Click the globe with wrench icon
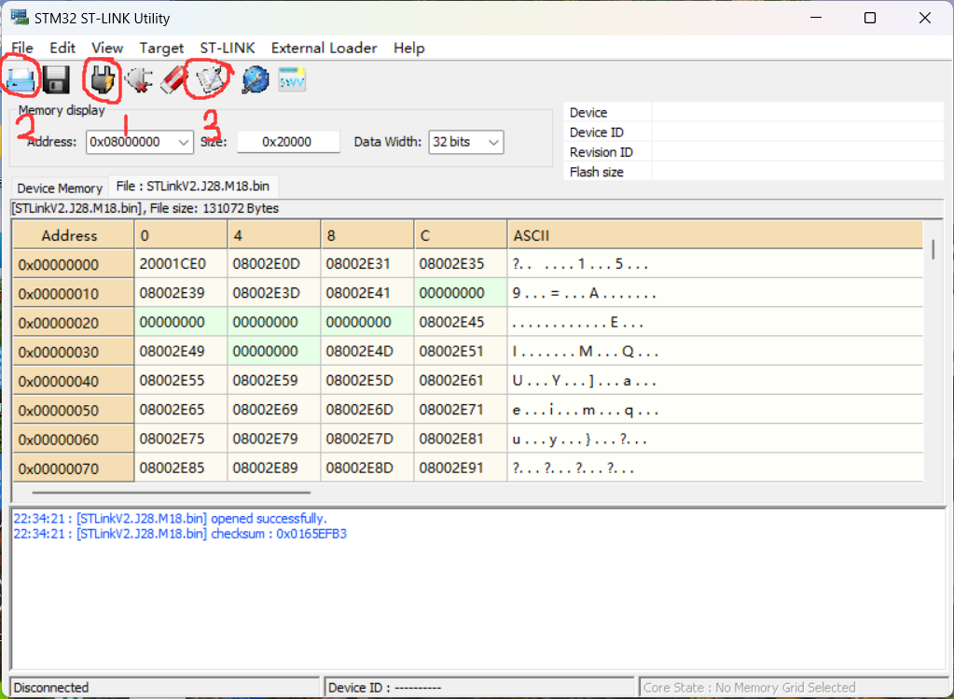The image size is (954, 699). click(x=255, y=81)
